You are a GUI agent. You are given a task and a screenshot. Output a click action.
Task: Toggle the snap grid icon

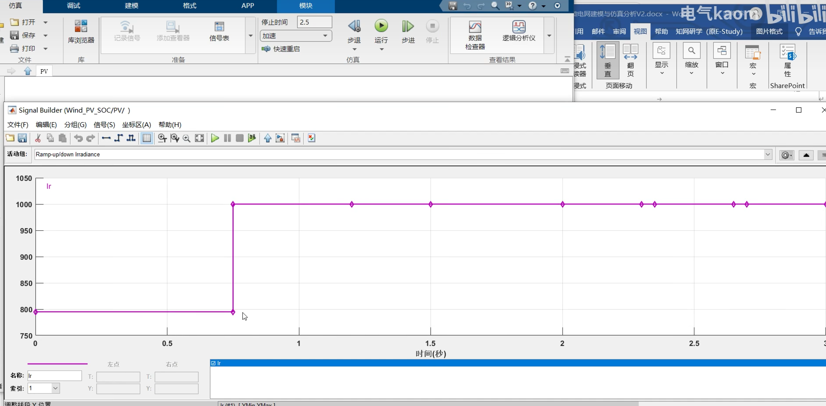tap(146, 138)
